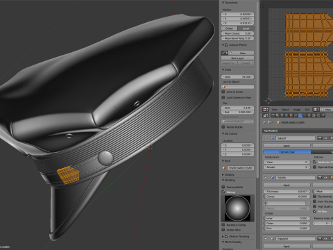Expand the Display panel

coord(223,174)
